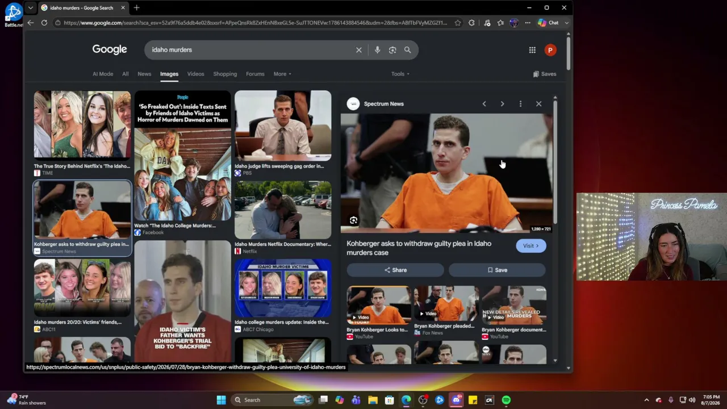Open the Battle.net desktop shortcut

13,15
